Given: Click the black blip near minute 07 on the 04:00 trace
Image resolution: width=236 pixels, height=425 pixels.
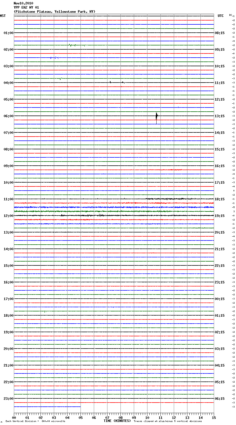Looking at the screenshot, I should 110,82.
